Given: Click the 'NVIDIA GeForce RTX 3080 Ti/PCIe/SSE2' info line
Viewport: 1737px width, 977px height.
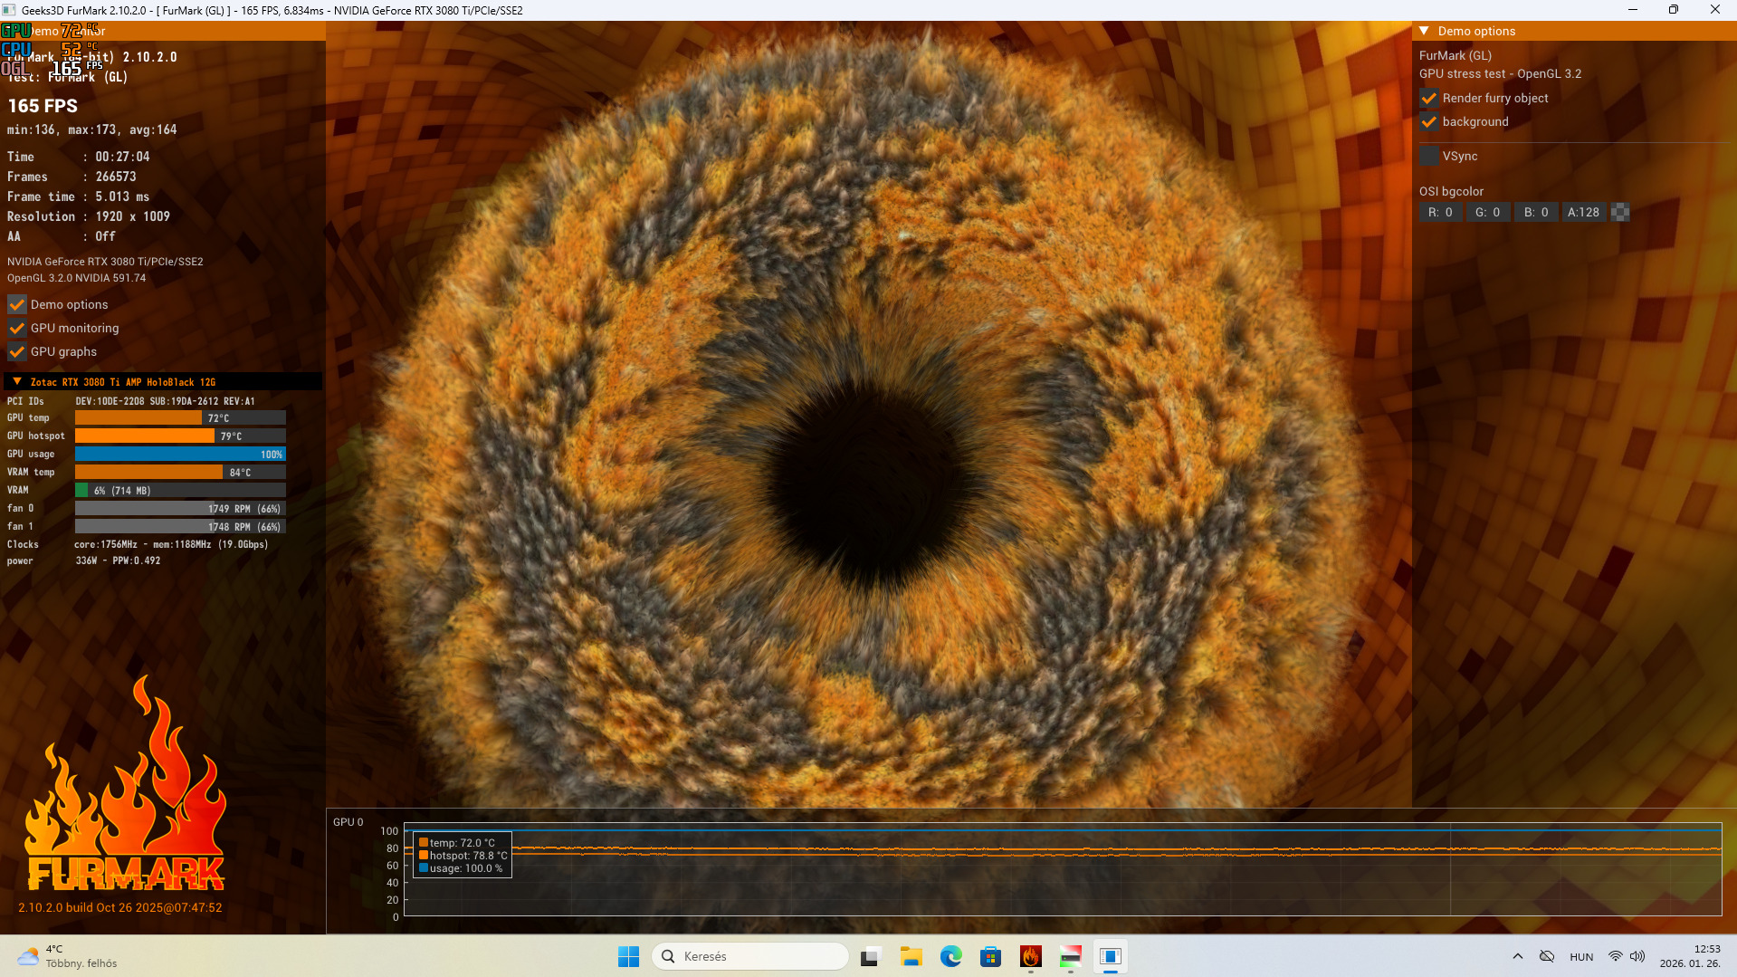Looking at the screenshot, I should pos(105,262).
